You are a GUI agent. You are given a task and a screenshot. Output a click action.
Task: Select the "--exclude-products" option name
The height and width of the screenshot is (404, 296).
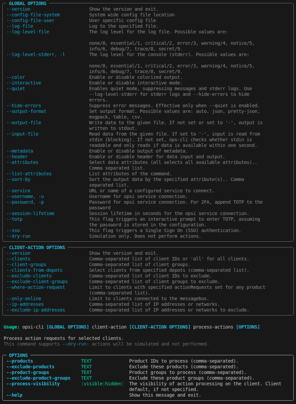[x=30, y=367]
